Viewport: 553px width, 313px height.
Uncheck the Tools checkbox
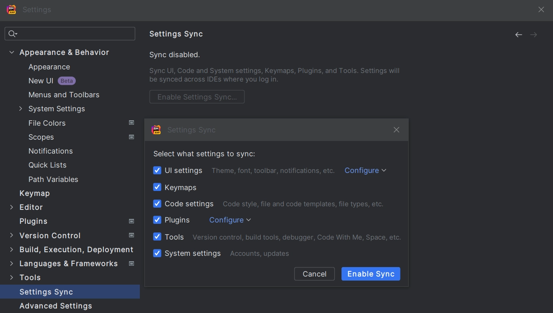[x=157, y=236]
